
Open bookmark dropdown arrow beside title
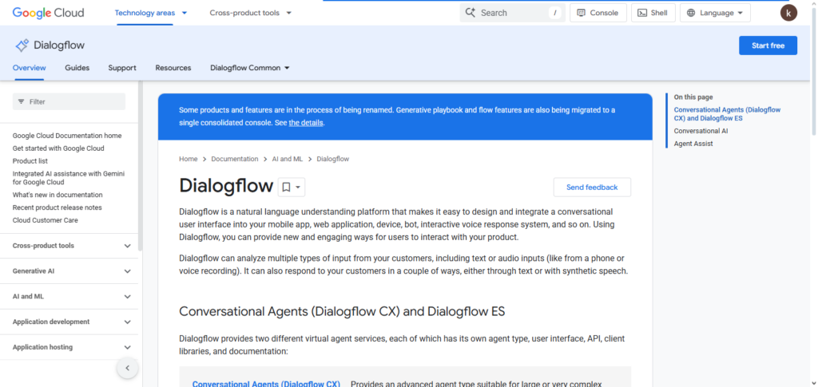point(298,188)
